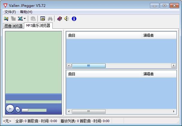This screenshot has height=126, width=182.
Task: Switch to the 图像浏览器 tab
Action: pos(13,26)
